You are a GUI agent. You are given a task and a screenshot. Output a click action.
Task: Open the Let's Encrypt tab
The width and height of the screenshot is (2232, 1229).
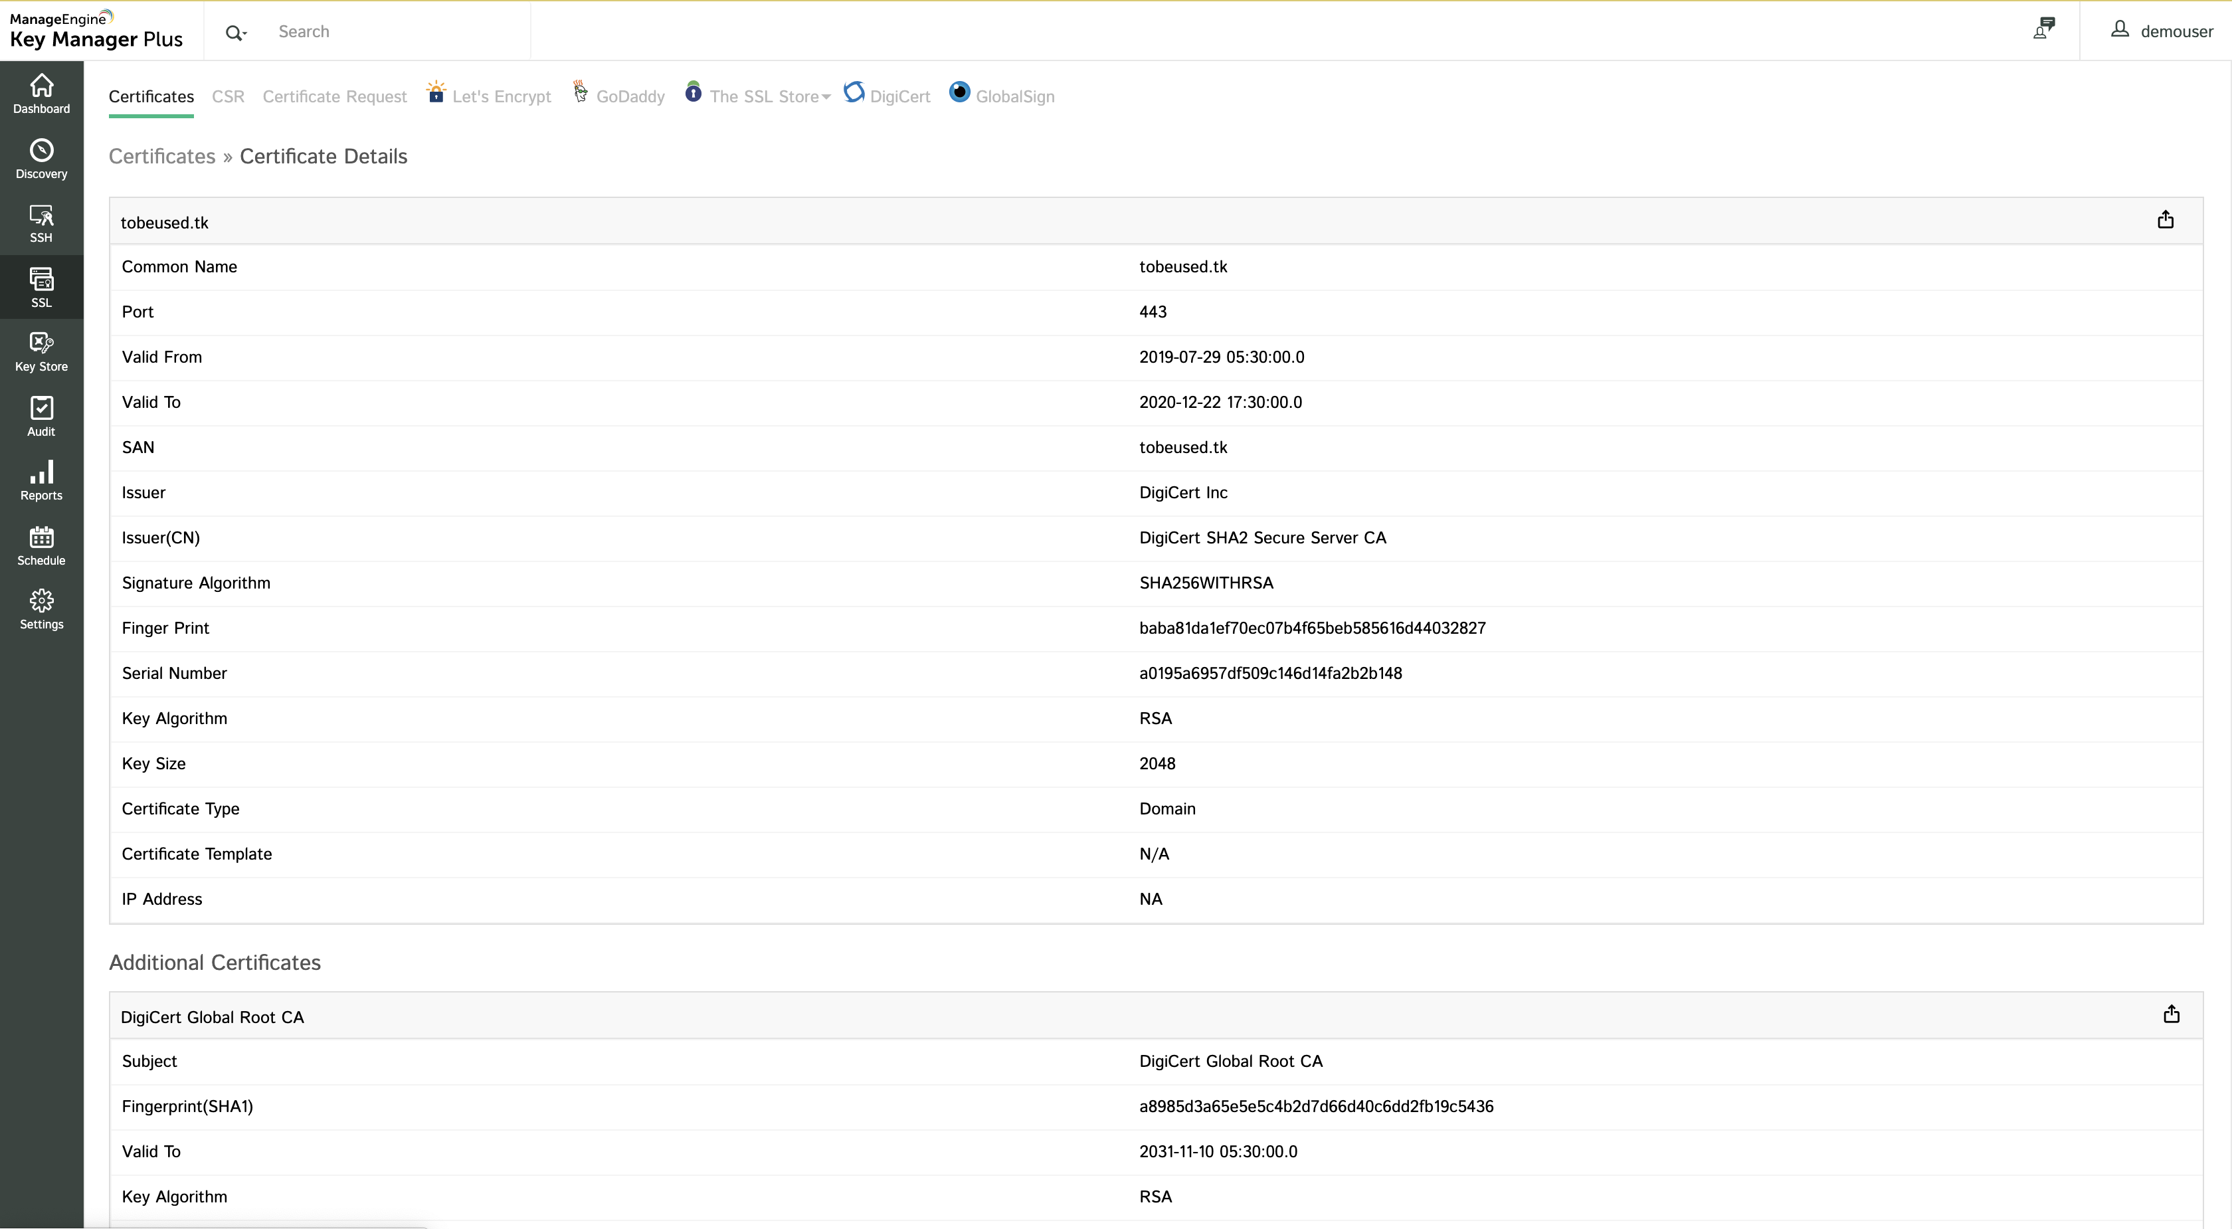500,96
